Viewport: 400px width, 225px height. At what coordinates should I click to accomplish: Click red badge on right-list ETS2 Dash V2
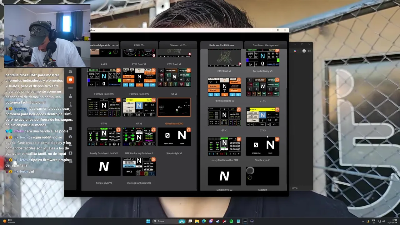[x=240, y=64]
